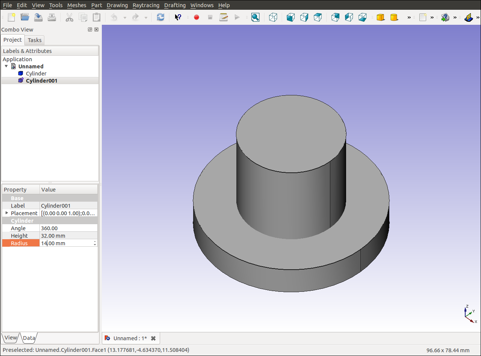The height and width of the screenshot is (356, 481).
Task: Click the gear with green arrow icon
Action: 445,17
